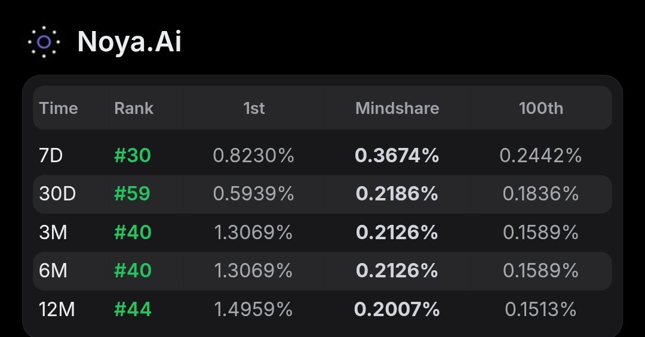Select the 30D time row
645x337 pixels.
322,194
